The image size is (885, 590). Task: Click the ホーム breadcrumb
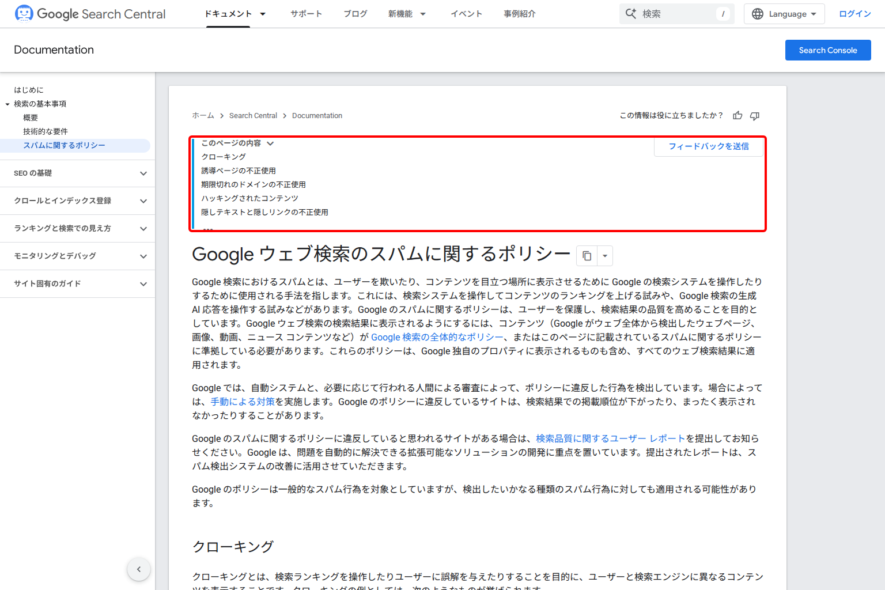coord(203,116)
